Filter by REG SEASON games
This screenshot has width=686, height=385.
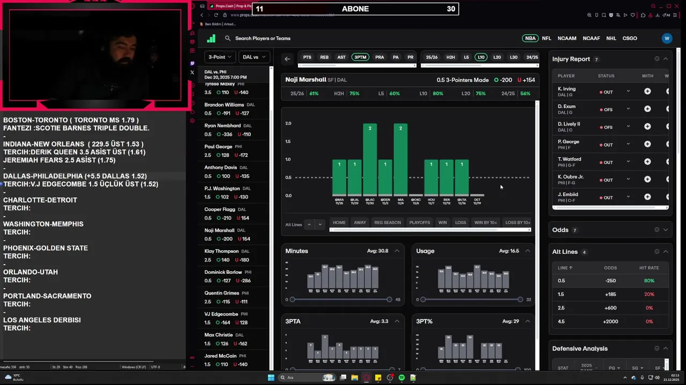pos(387,222)
